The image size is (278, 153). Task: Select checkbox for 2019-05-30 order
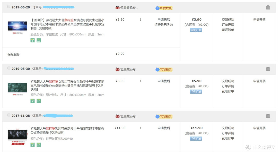click(9, 68)
